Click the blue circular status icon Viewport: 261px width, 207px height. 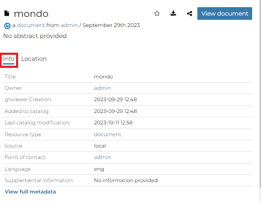coord(7,26)
